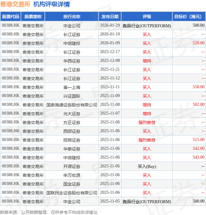Click 增持 rating in the 国泰海通 row
The height and width of the screenshot is (215, 206).
point(147,105)
